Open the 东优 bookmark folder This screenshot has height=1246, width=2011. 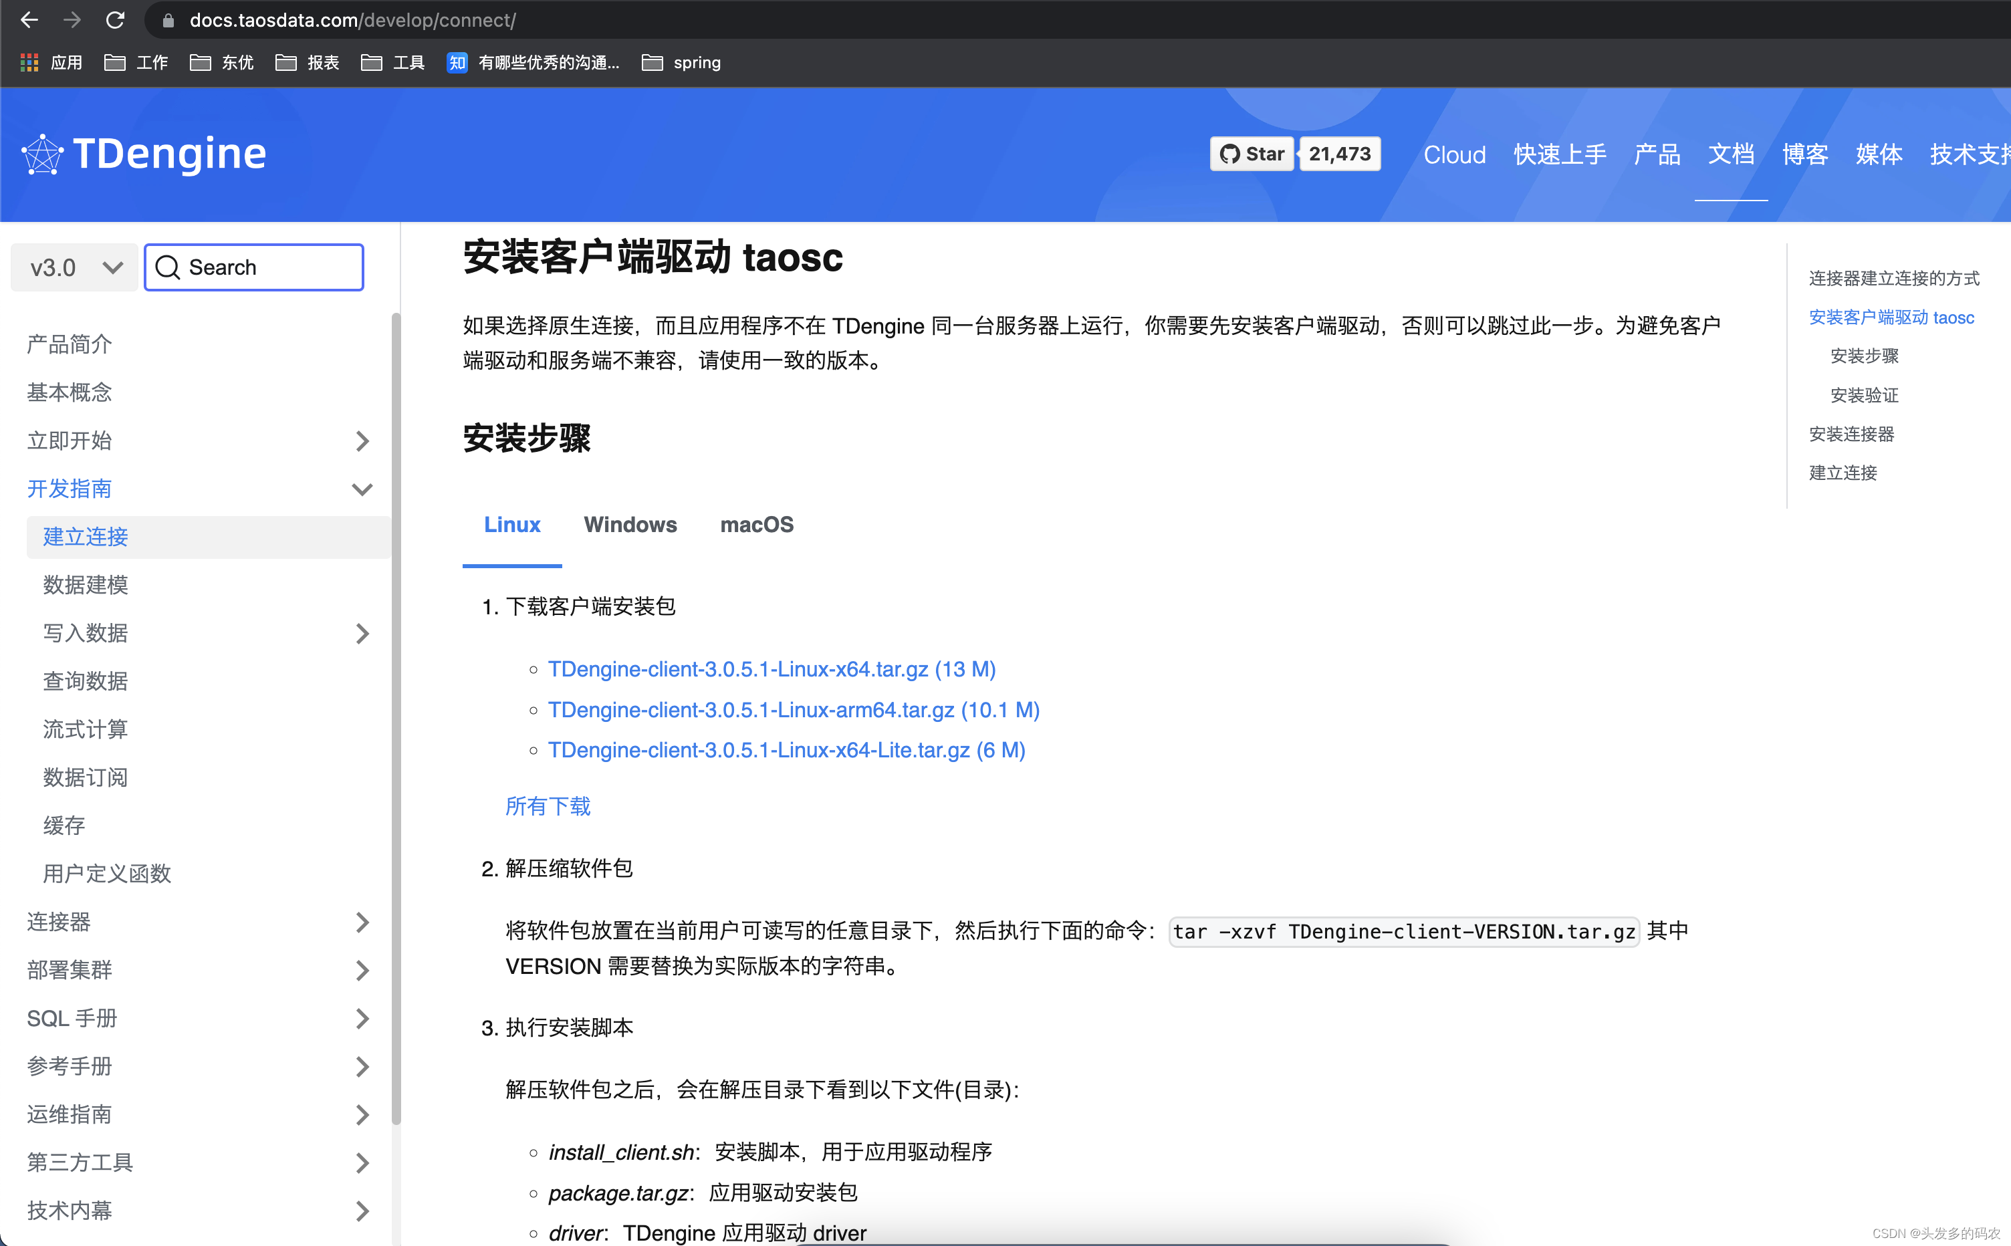tap(222, 63)
